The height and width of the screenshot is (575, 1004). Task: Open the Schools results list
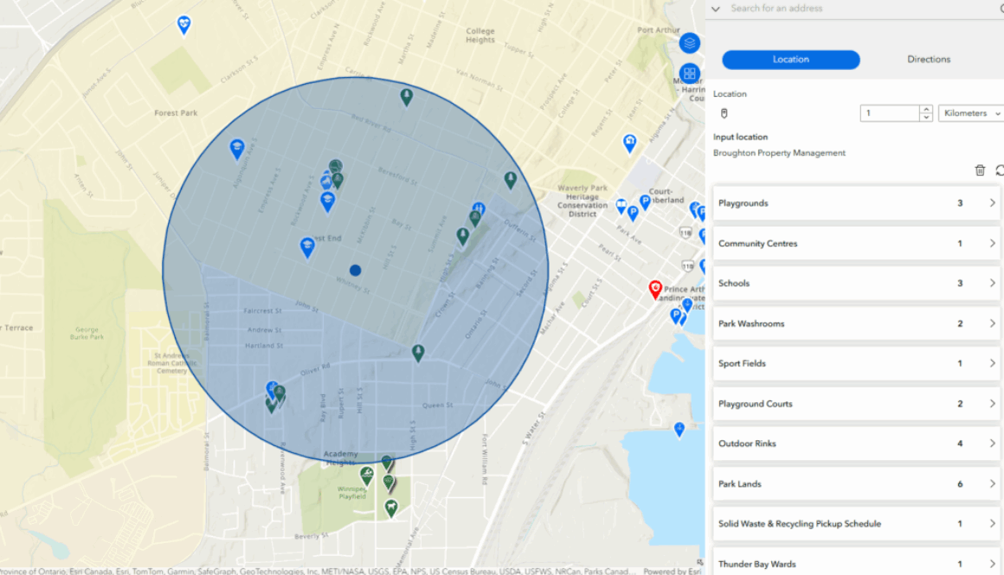(855, 284)
